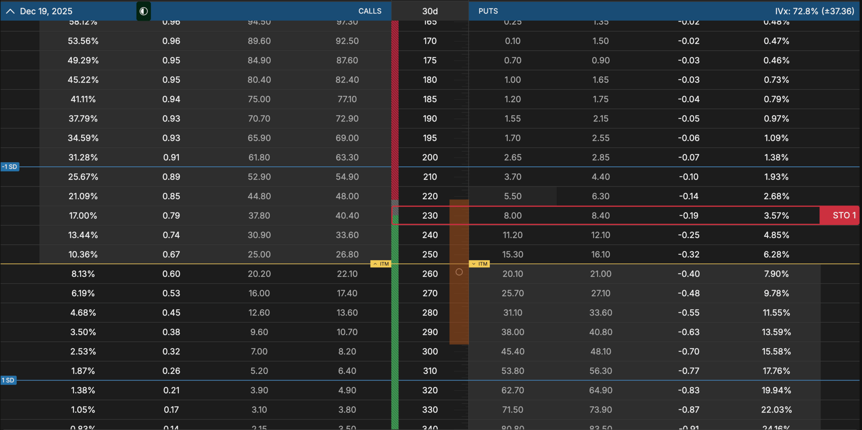Click put bid 1.70 at strike 195
This screenshot has height=430, width=862.
[513, 138]
